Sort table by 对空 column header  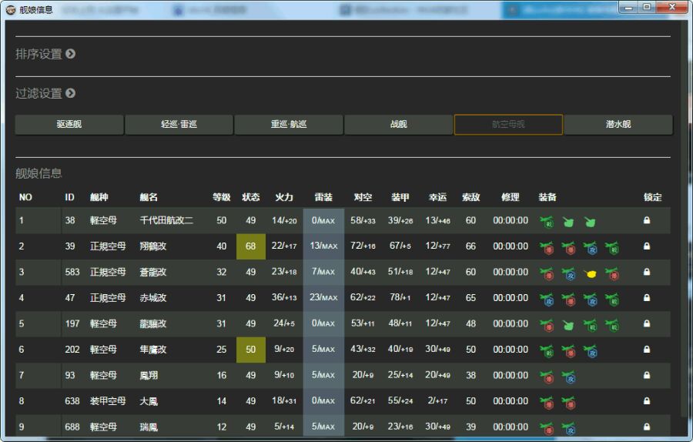(363, 197)
